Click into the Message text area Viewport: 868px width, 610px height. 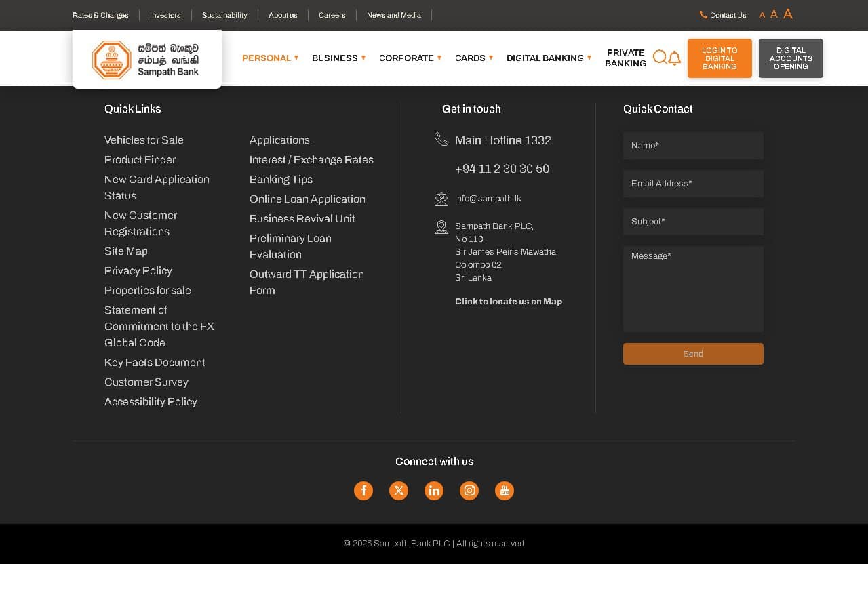693,289
